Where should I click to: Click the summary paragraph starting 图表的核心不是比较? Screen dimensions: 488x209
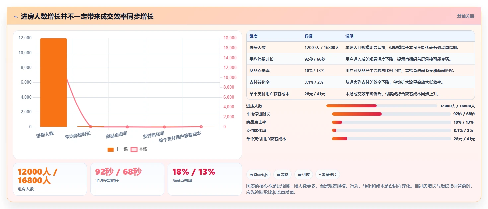(360, 189)
